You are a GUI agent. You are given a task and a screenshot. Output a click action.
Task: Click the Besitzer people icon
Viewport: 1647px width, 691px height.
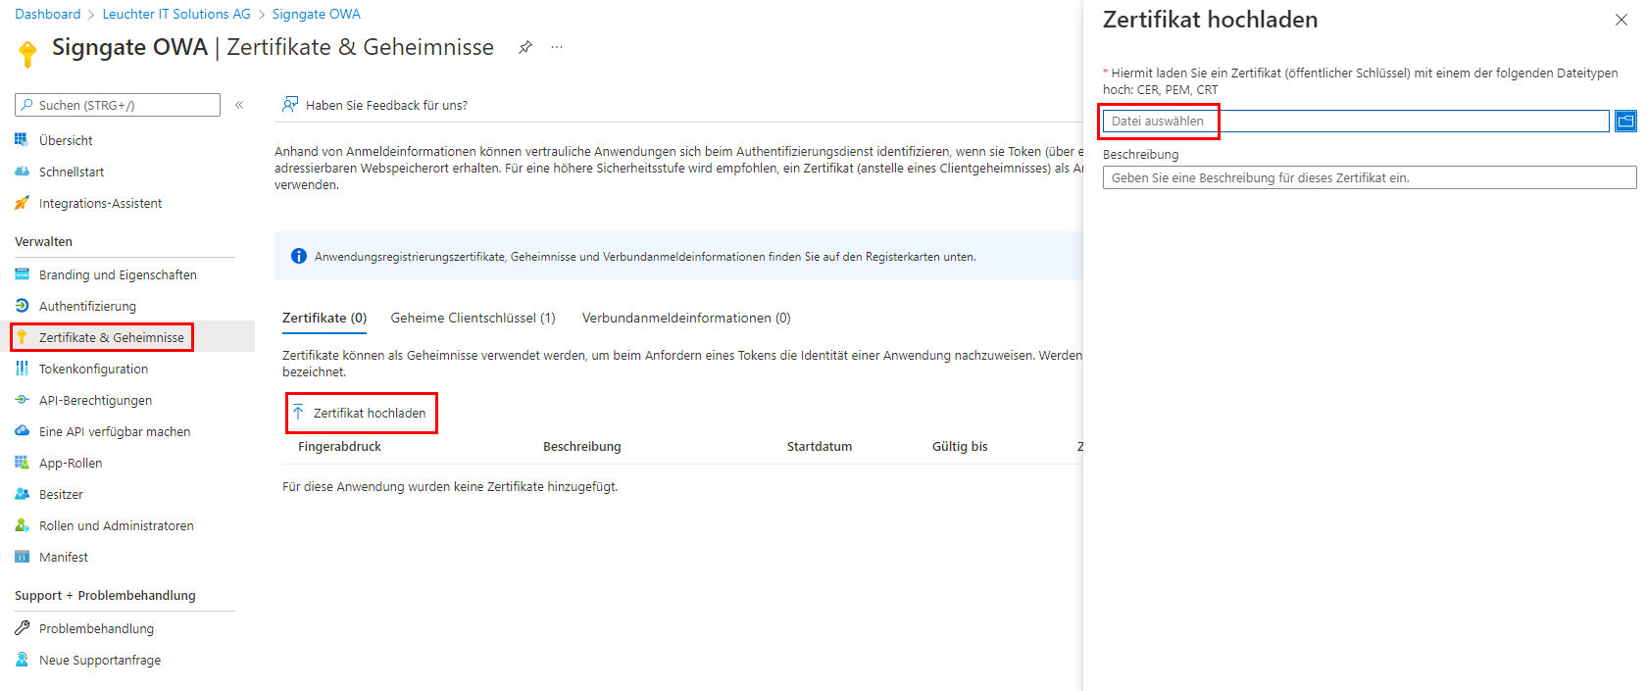[22, 494]
